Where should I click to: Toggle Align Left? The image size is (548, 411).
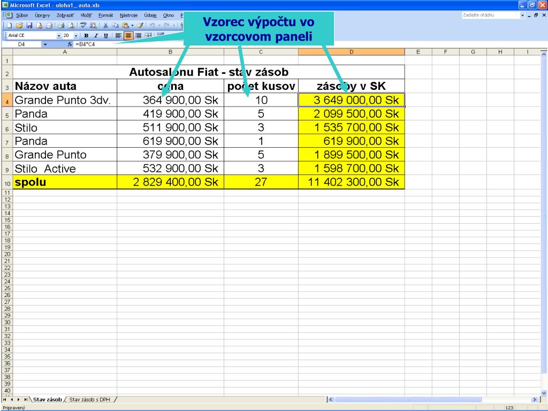(x=118, y=35)
